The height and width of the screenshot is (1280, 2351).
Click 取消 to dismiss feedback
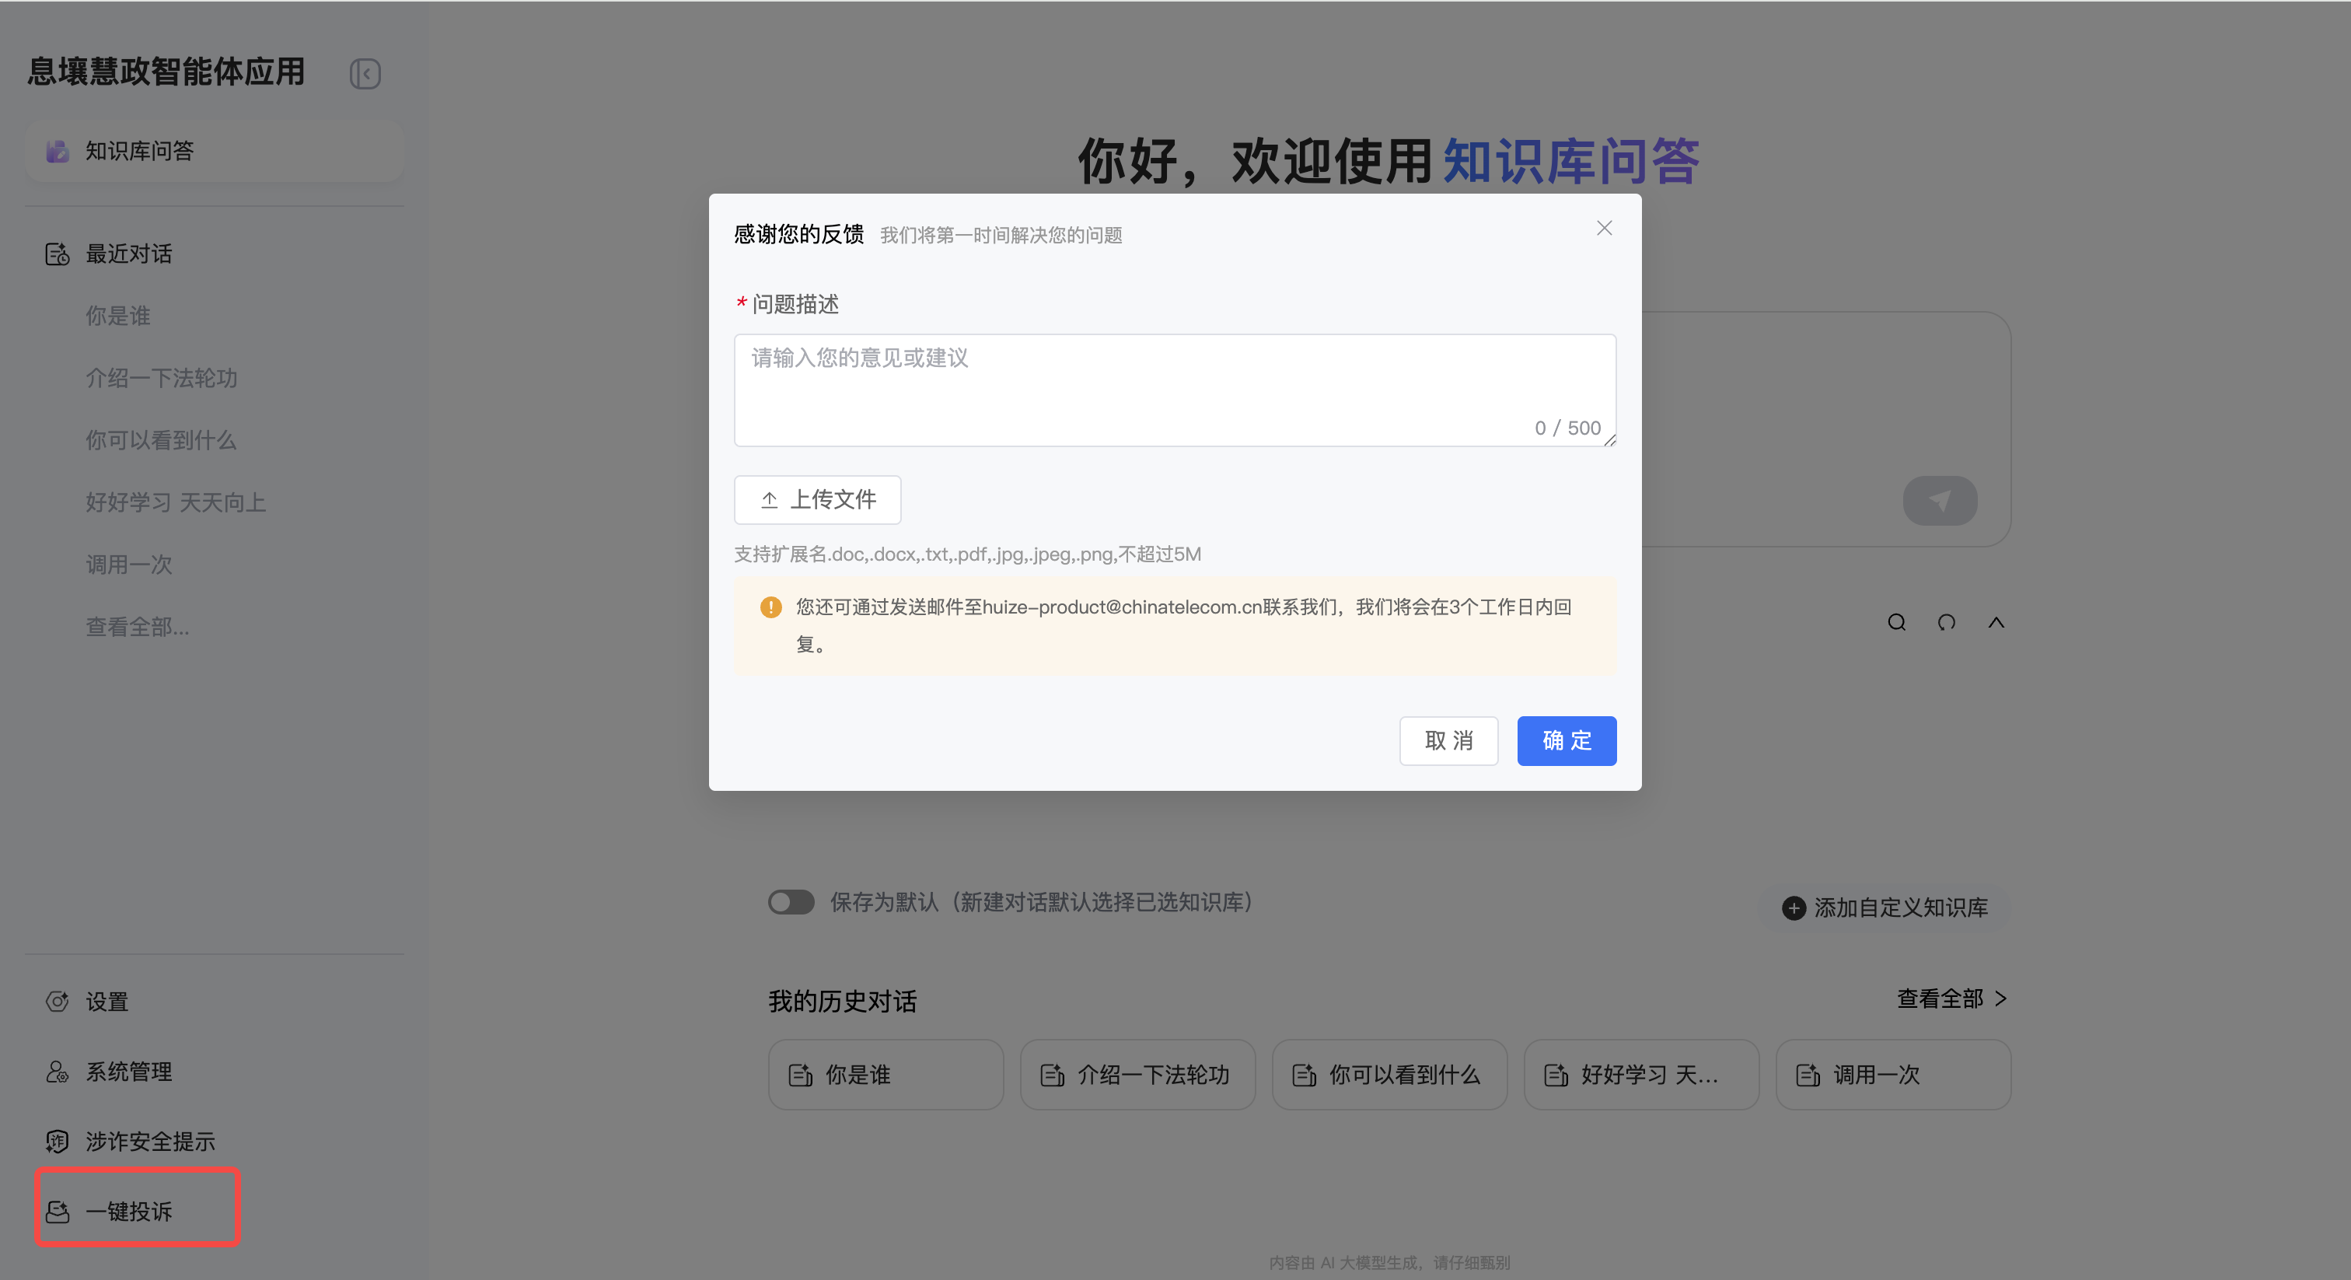pyautogui.click(x=1448, y=740)
